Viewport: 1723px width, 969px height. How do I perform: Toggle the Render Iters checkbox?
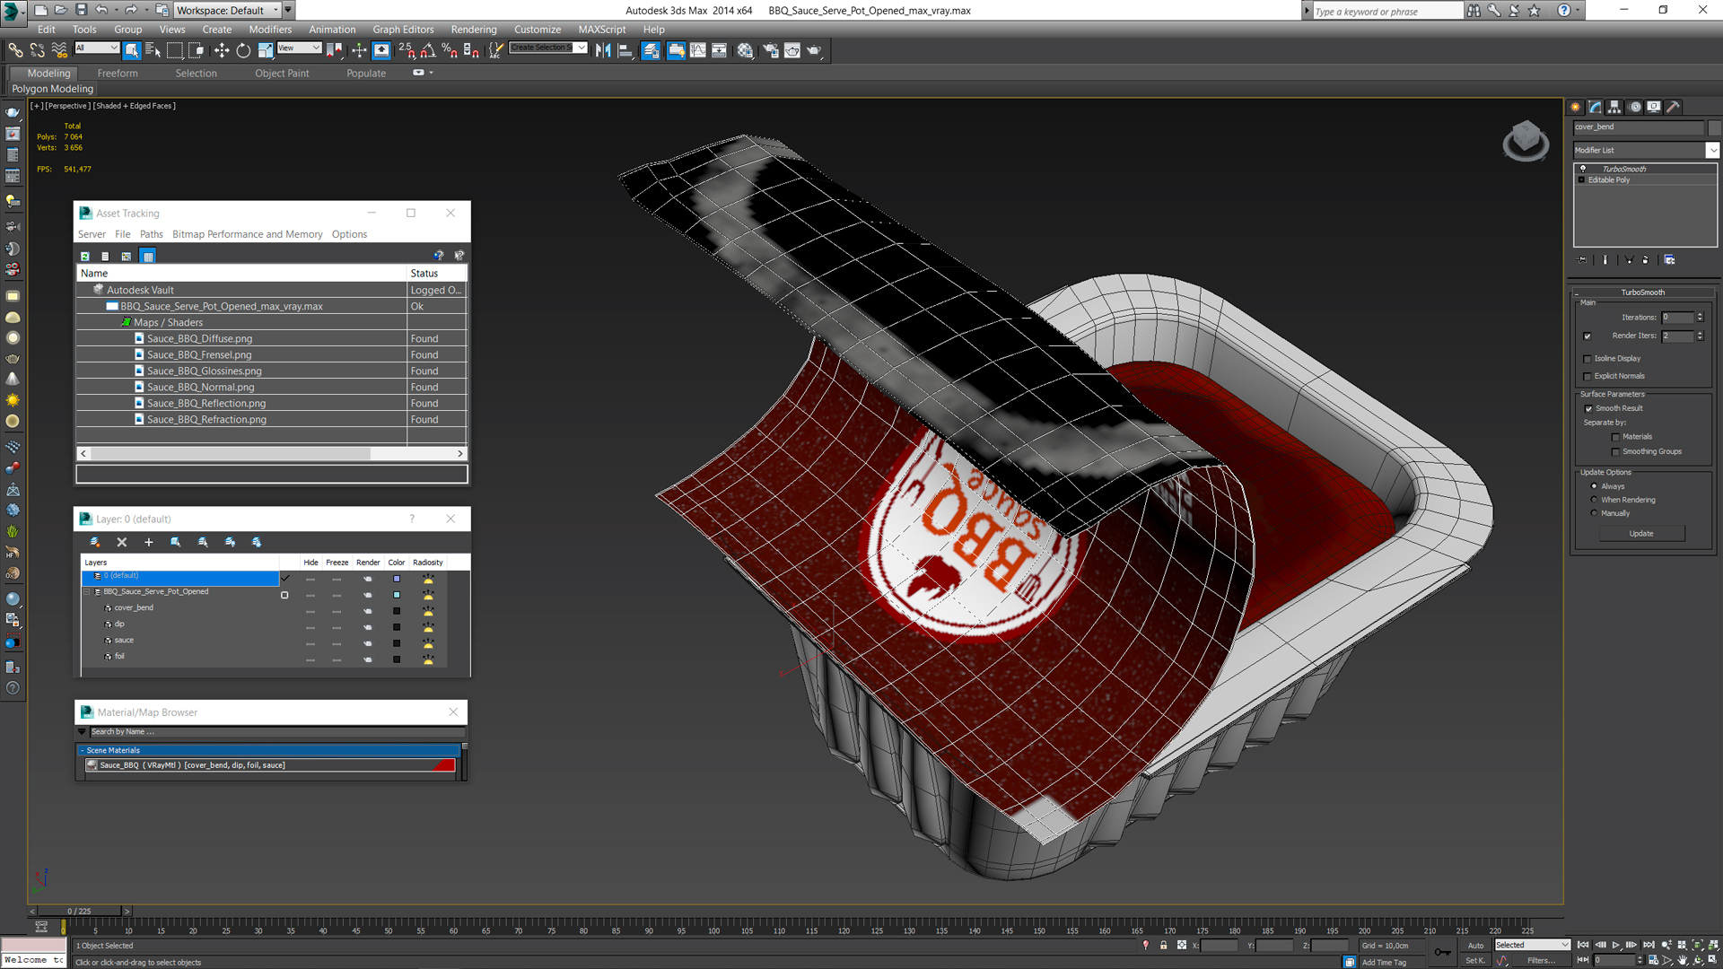[x=1587, y=336]
